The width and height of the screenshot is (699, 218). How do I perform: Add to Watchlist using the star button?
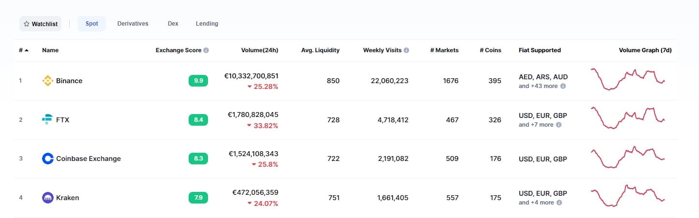click(x=40, y=24)
